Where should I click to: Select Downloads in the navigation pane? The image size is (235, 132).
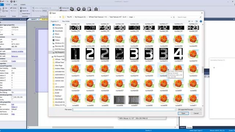[59, 31]
